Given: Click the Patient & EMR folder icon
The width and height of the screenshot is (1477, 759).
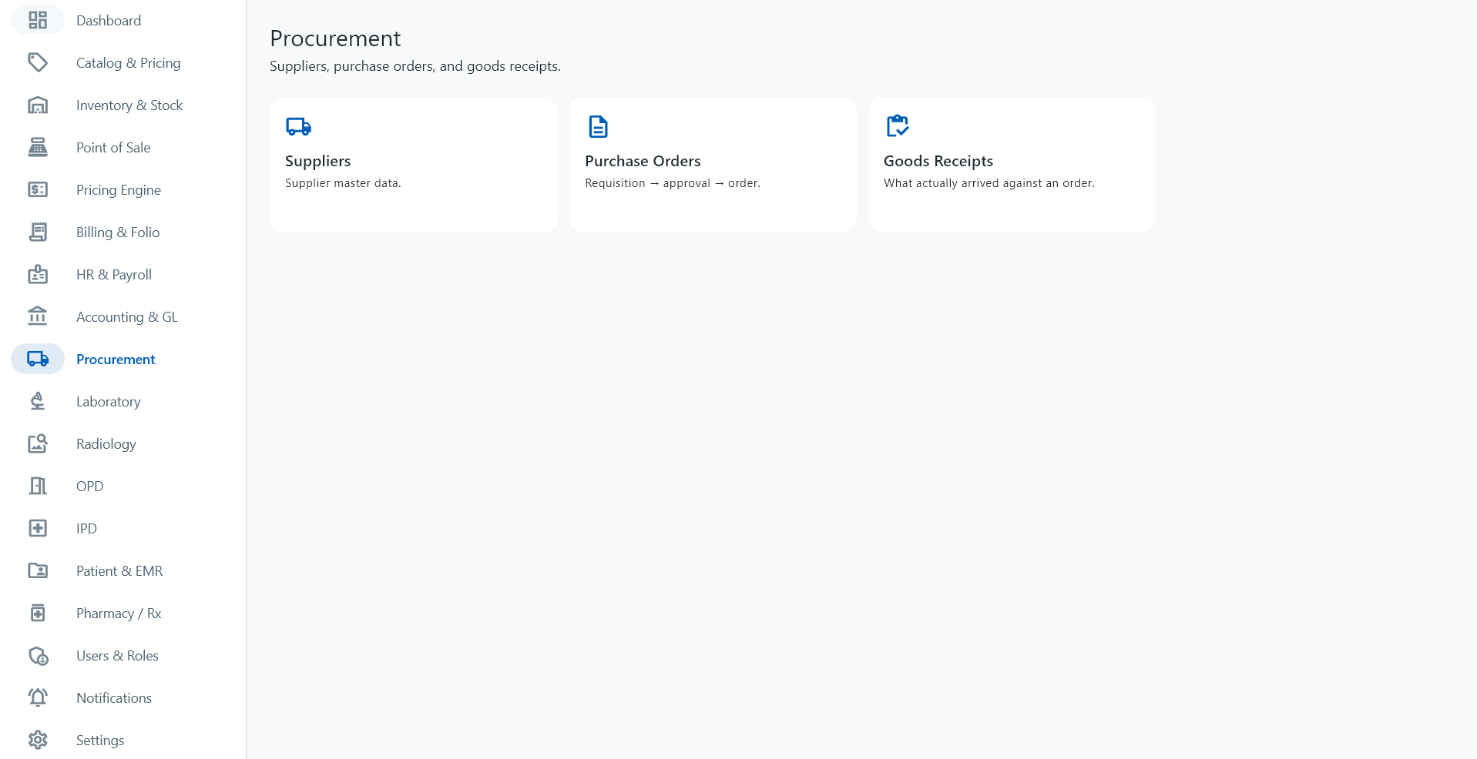Looking at the screenshot, I should coord(38,570).
